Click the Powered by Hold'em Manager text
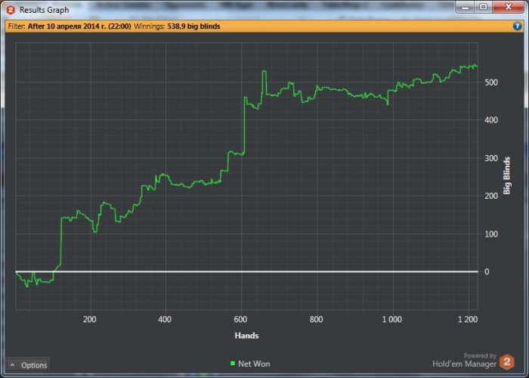529x378 pixels. coord(465,360)
